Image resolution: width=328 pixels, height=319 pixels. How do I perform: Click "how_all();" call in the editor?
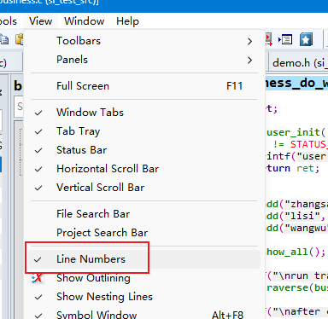click(x=296, y=252)
